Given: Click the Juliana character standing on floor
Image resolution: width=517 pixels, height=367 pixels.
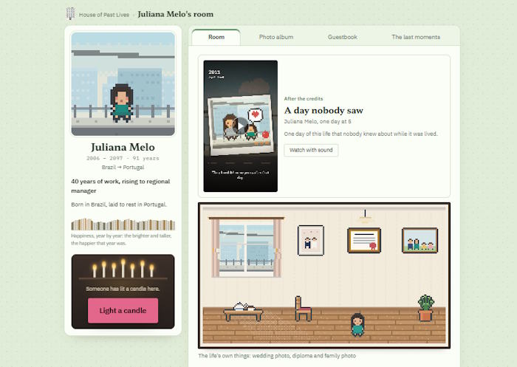Looking at the screenshot, I should [x=357, y=324].
